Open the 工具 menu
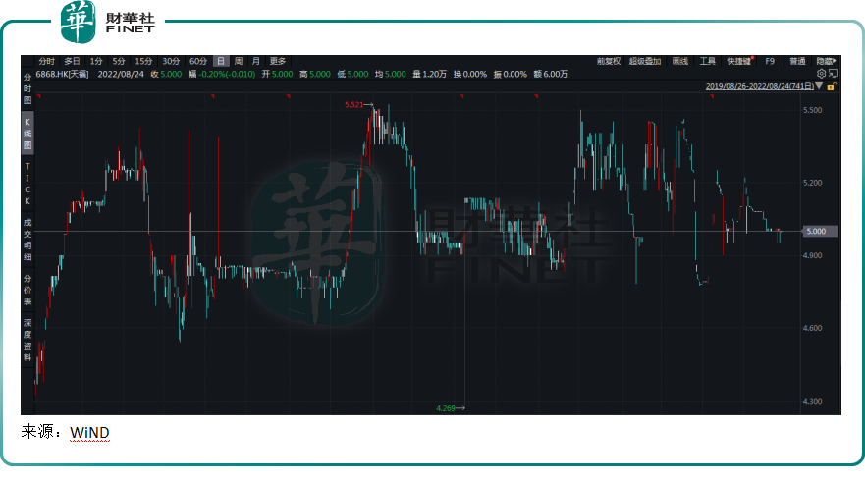 pos(708,61)
